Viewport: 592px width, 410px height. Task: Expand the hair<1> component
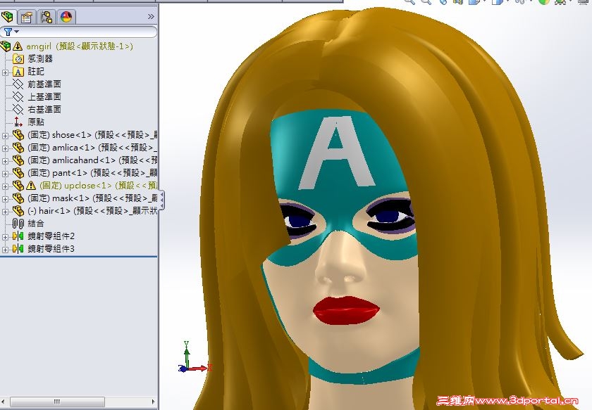5,212
